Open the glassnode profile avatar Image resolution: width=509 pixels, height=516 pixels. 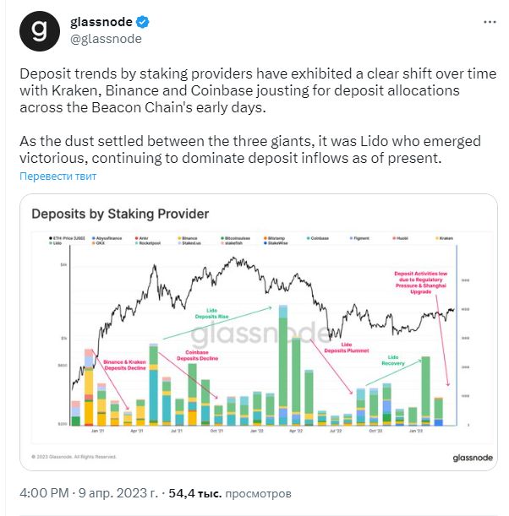point(40,31)
